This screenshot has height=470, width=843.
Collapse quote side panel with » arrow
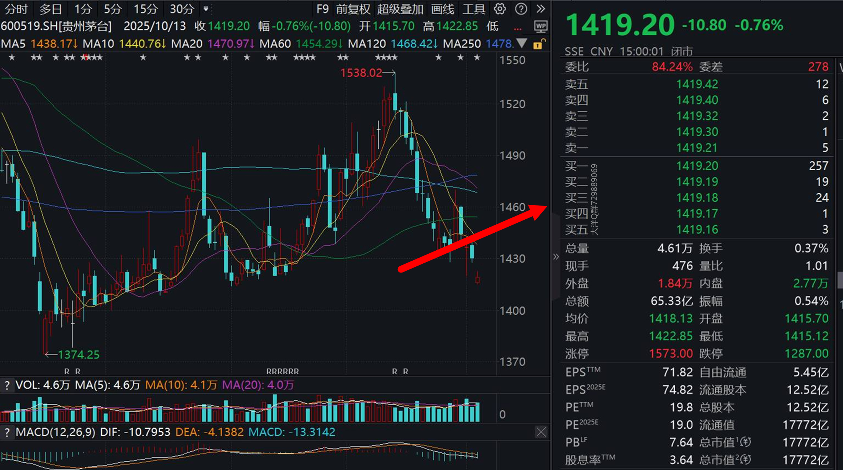click(x=556, y=257)
